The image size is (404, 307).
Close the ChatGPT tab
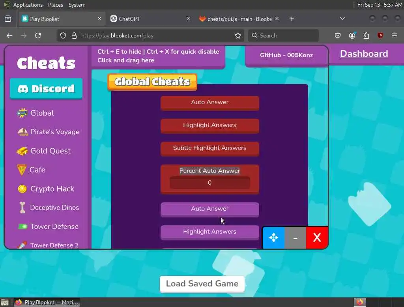(188, 19)
